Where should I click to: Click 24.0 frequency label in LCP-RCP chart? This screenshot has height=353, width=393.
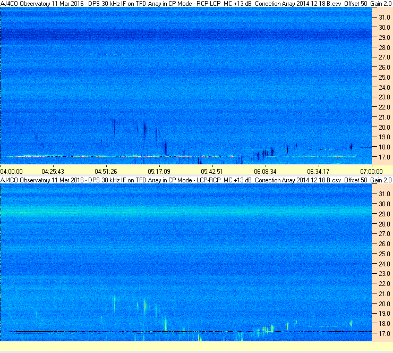[384, 264]
